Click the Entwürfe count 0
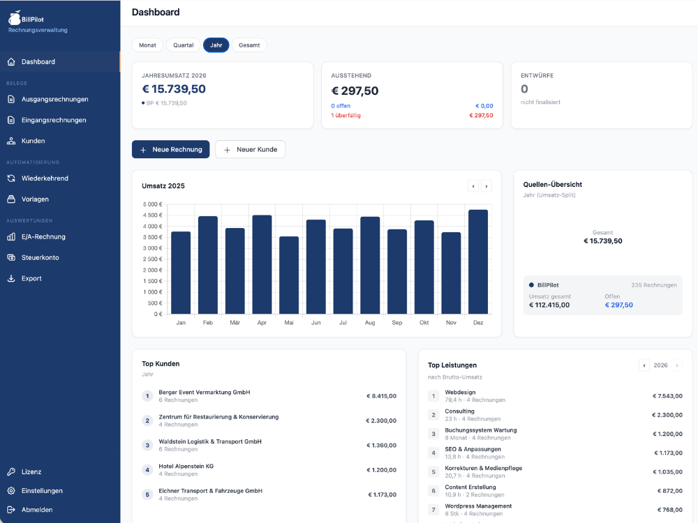Screen dimensions: 698x523 click(x=524, y=89)
